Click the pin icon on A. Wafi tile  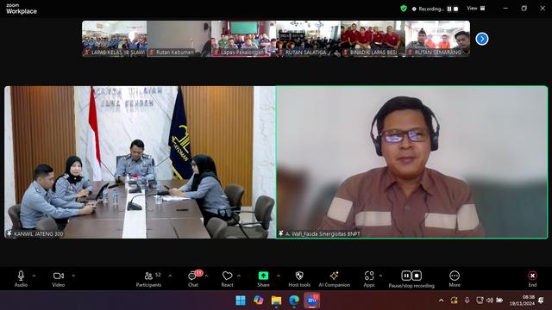(x=281, y=233)
